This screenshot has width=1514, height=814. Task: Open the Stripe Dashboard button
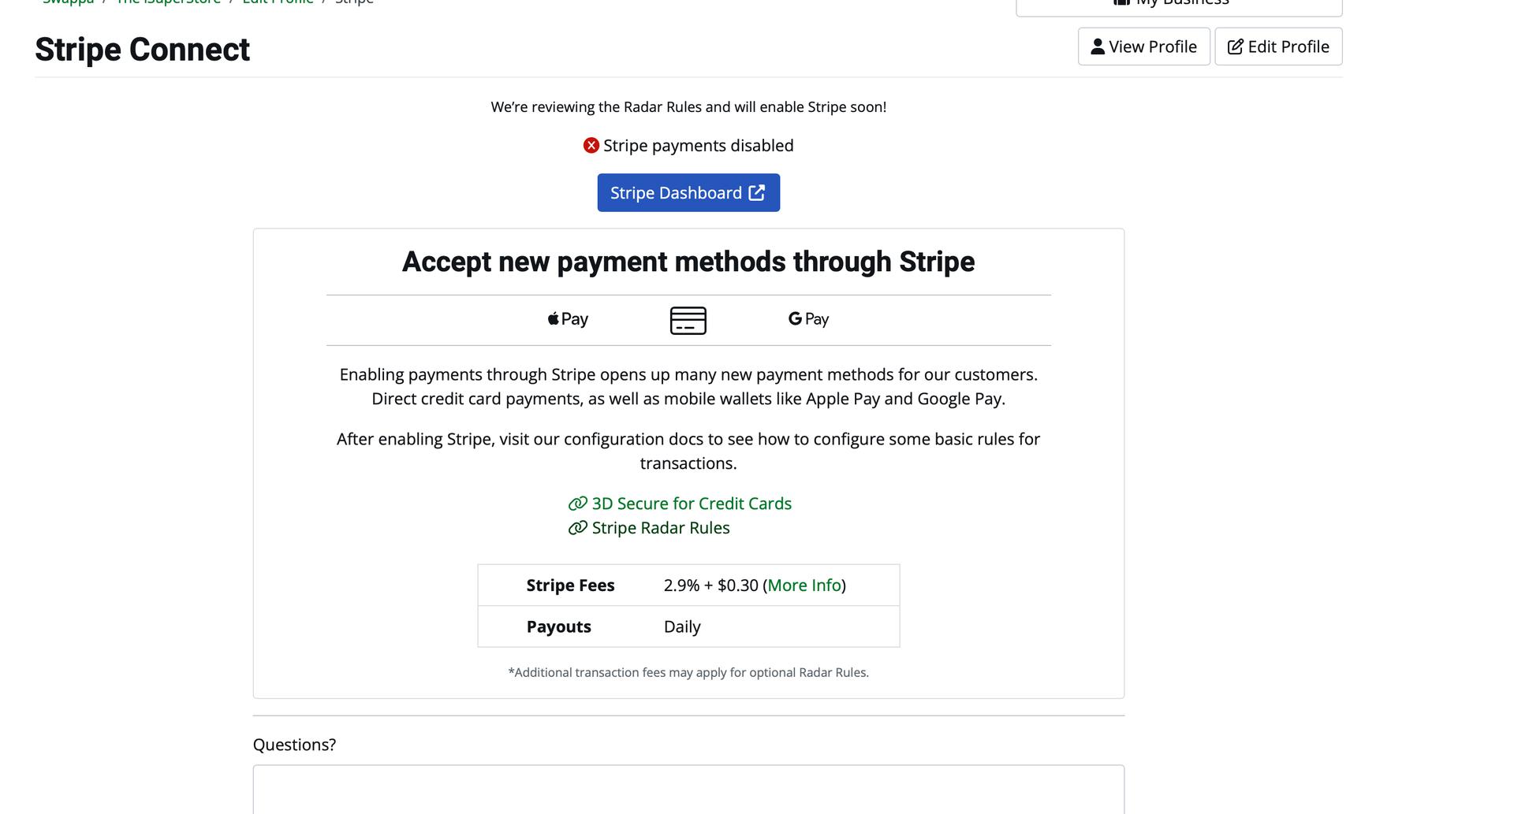pos(688,193)
